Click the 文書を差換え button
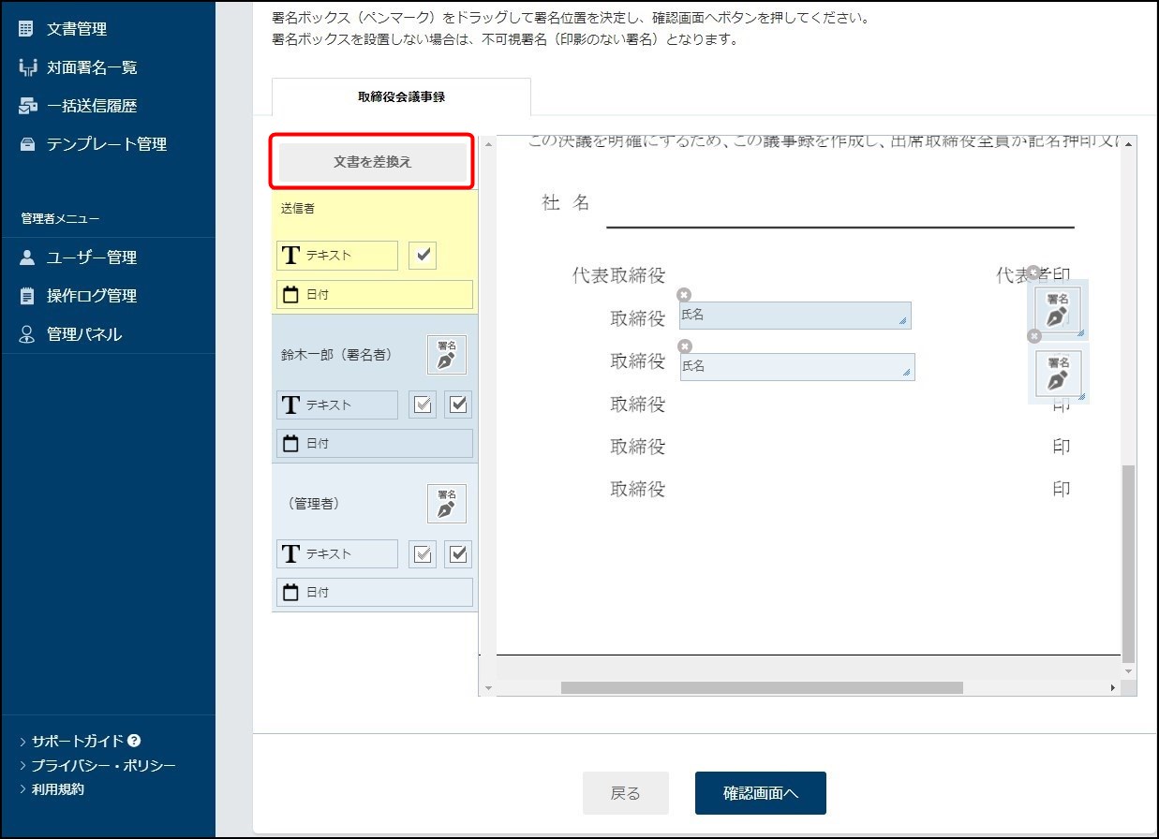This screenshot has height=839, width=1159. 373,162
